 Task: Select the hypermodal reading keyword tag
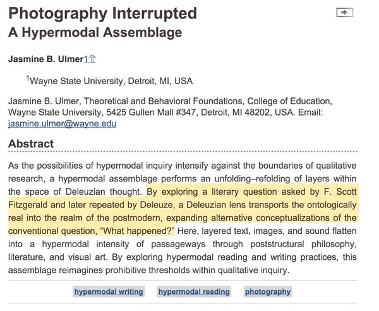click(x=194, y=291)
